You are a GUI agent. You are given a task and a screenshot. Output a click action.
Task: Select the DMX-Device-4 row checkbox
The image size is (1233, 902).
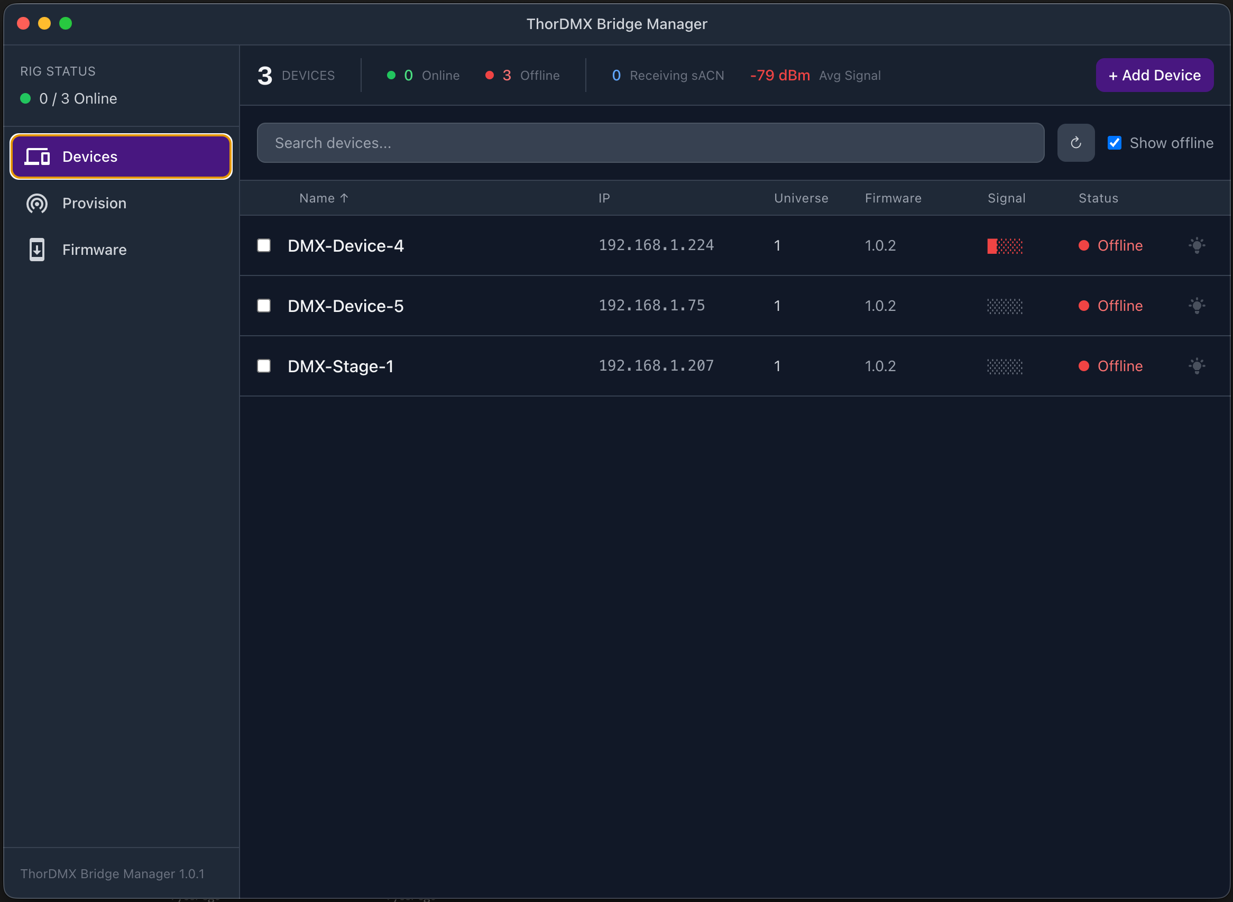[x=264, y=245]
